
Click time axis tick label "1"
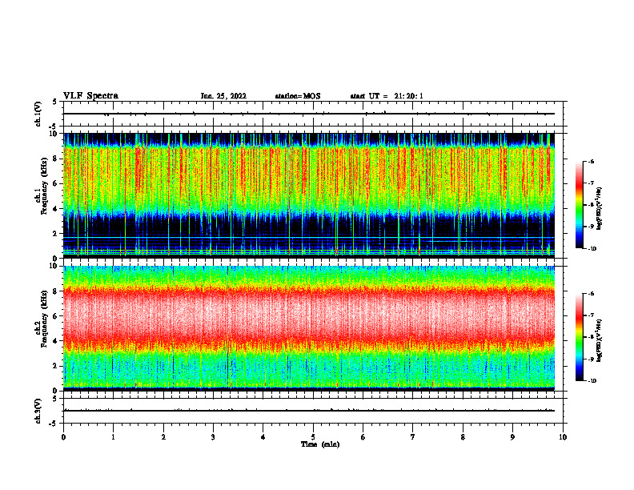(x=113, y=437)
